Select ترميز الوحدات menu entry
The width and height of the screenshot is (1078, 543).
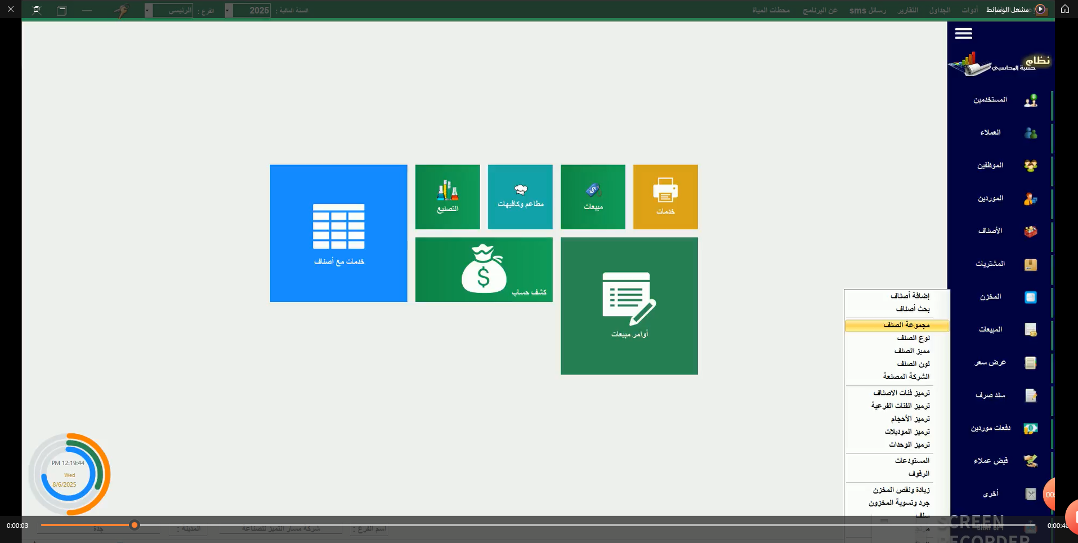tap(909, 445)
